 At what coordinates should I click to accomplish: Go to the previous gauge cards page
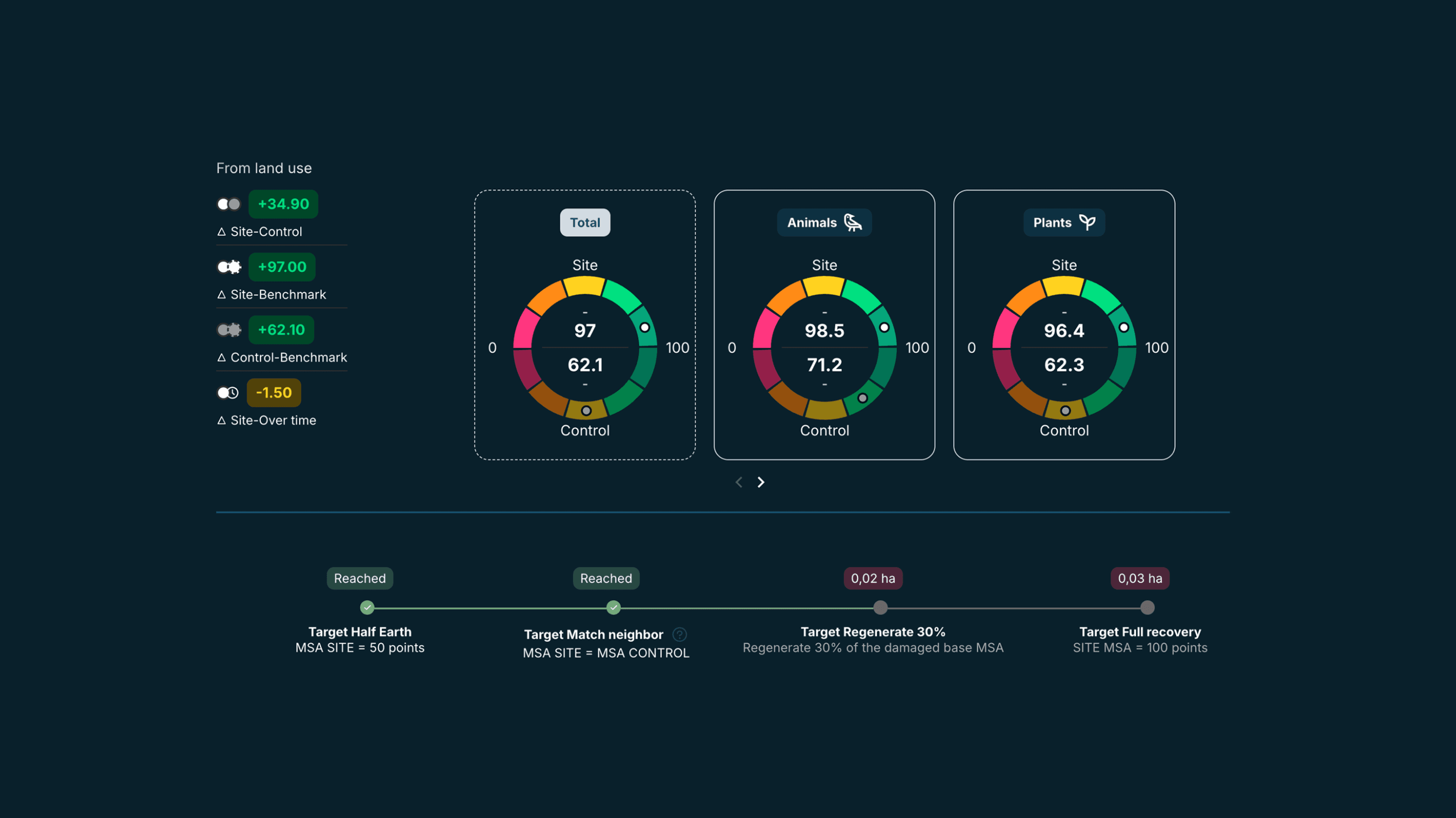[739, 482]
